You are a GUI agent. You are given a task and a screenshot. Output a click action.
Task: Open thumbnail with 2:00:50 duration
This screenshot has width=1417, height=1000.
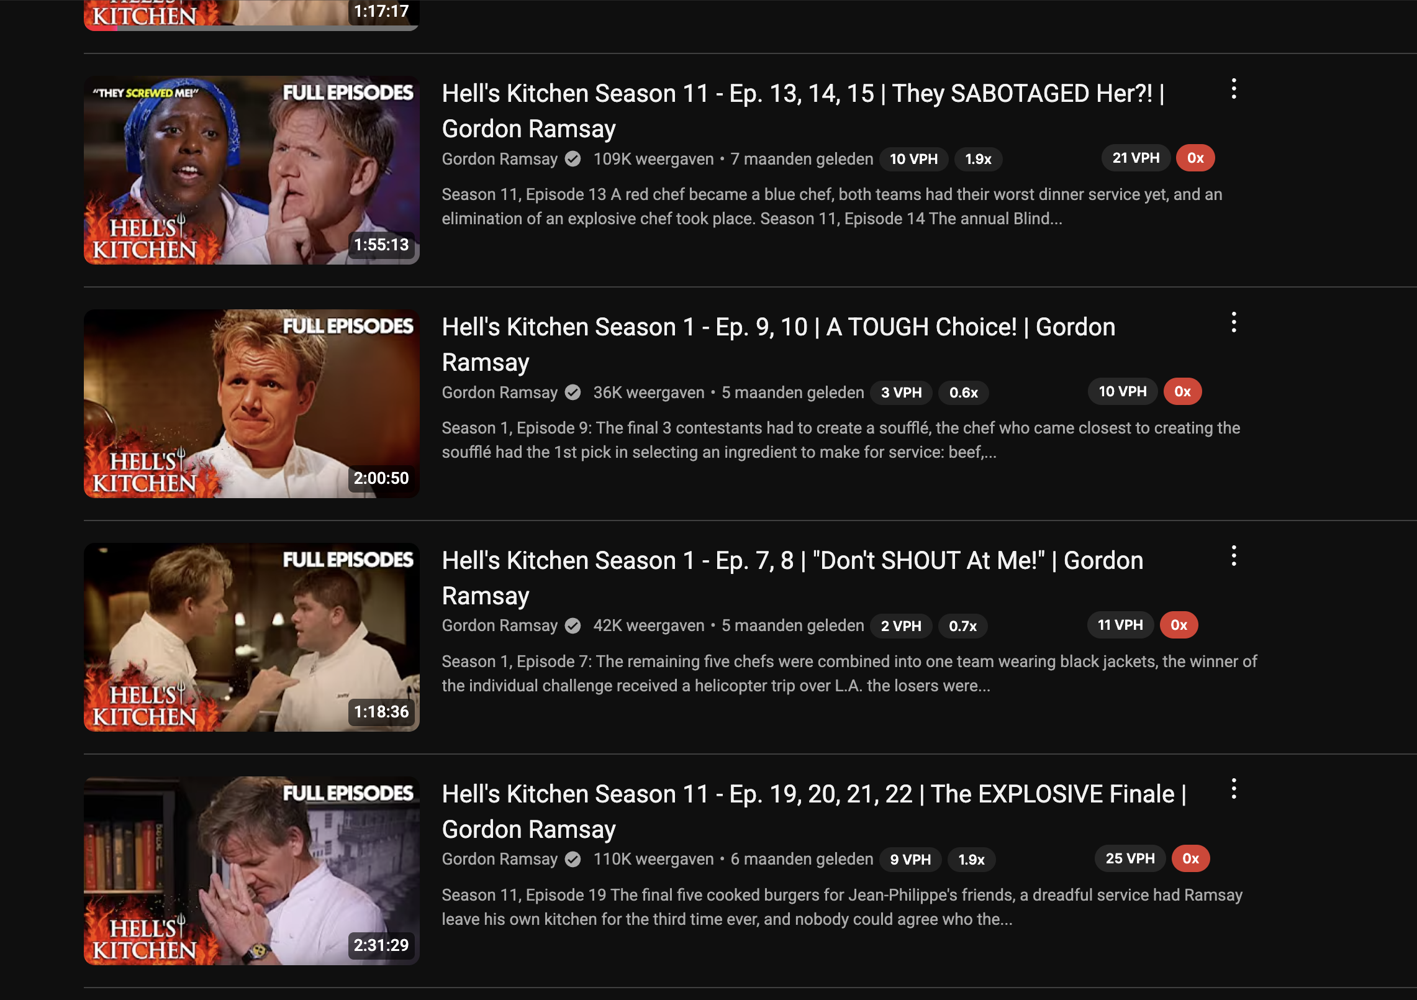(x=251, y=404)
